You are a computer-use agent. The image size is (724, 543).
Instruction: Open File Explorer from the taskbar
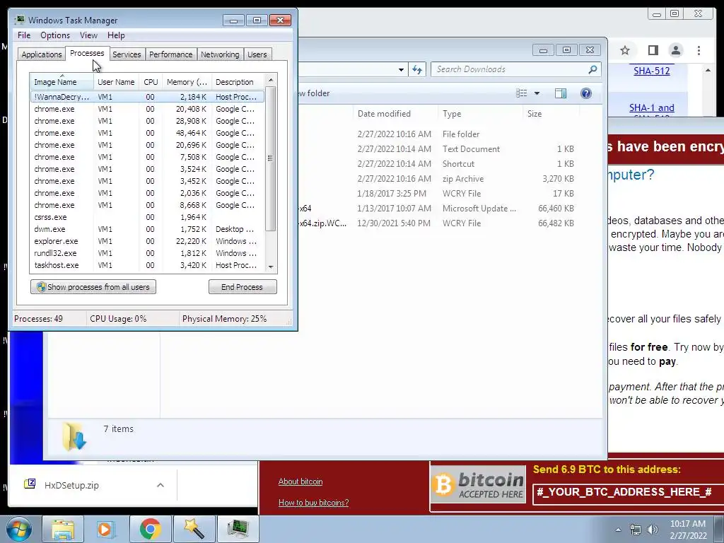63,529
